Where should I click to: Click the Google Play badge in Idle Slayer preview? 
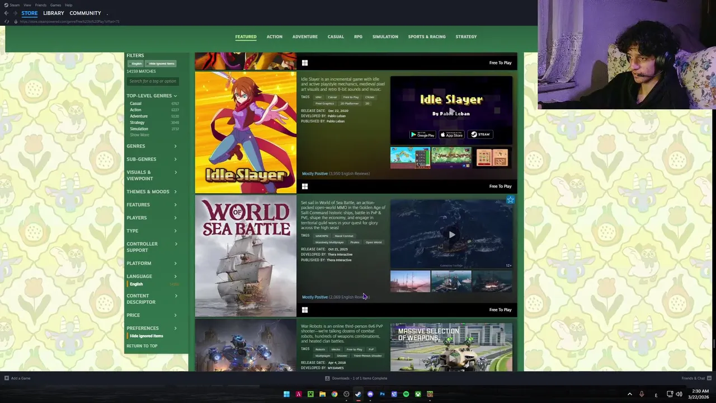pos(422,134)
